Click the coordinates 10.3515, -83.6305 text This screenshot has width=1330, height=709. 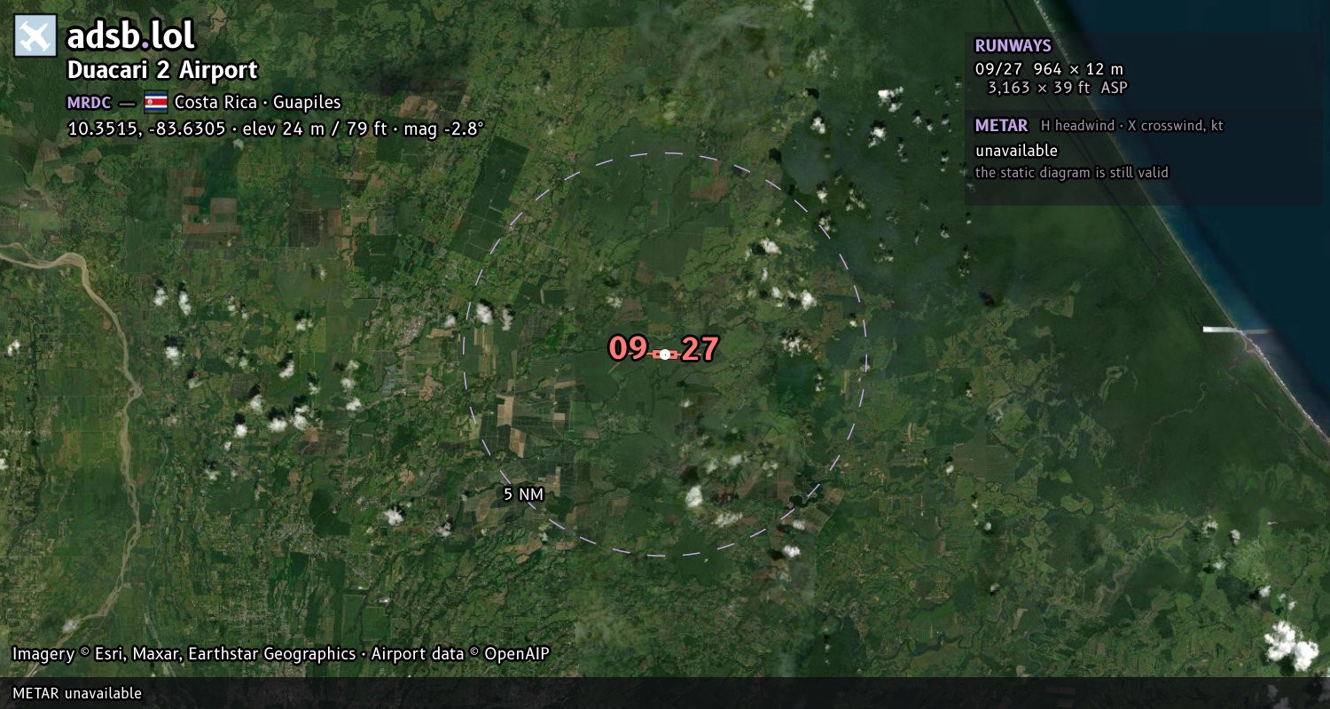pos(148,129)
